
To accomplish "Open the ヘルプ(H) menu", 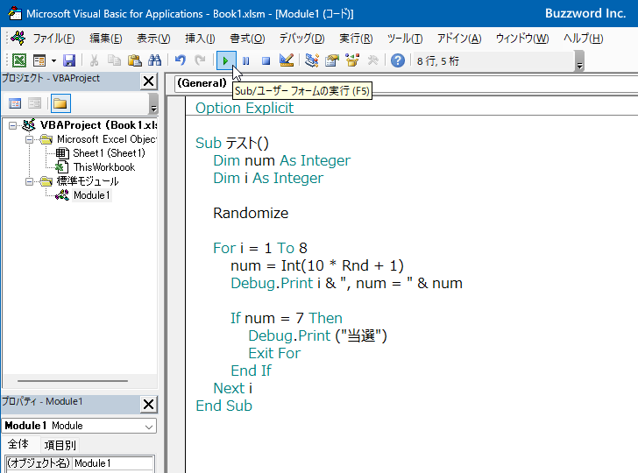I will pyautogui.click(x=583, y=39).
